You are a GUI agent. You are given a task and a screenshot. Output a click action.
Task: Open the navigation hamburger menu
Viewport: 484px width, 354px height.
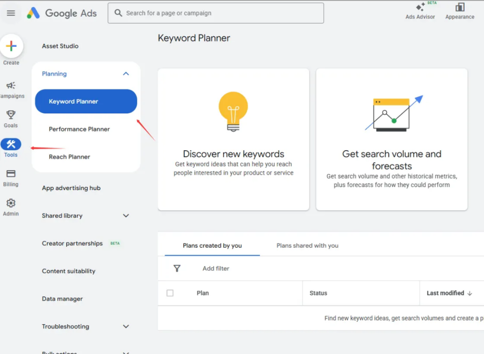[x=10, y=13]
